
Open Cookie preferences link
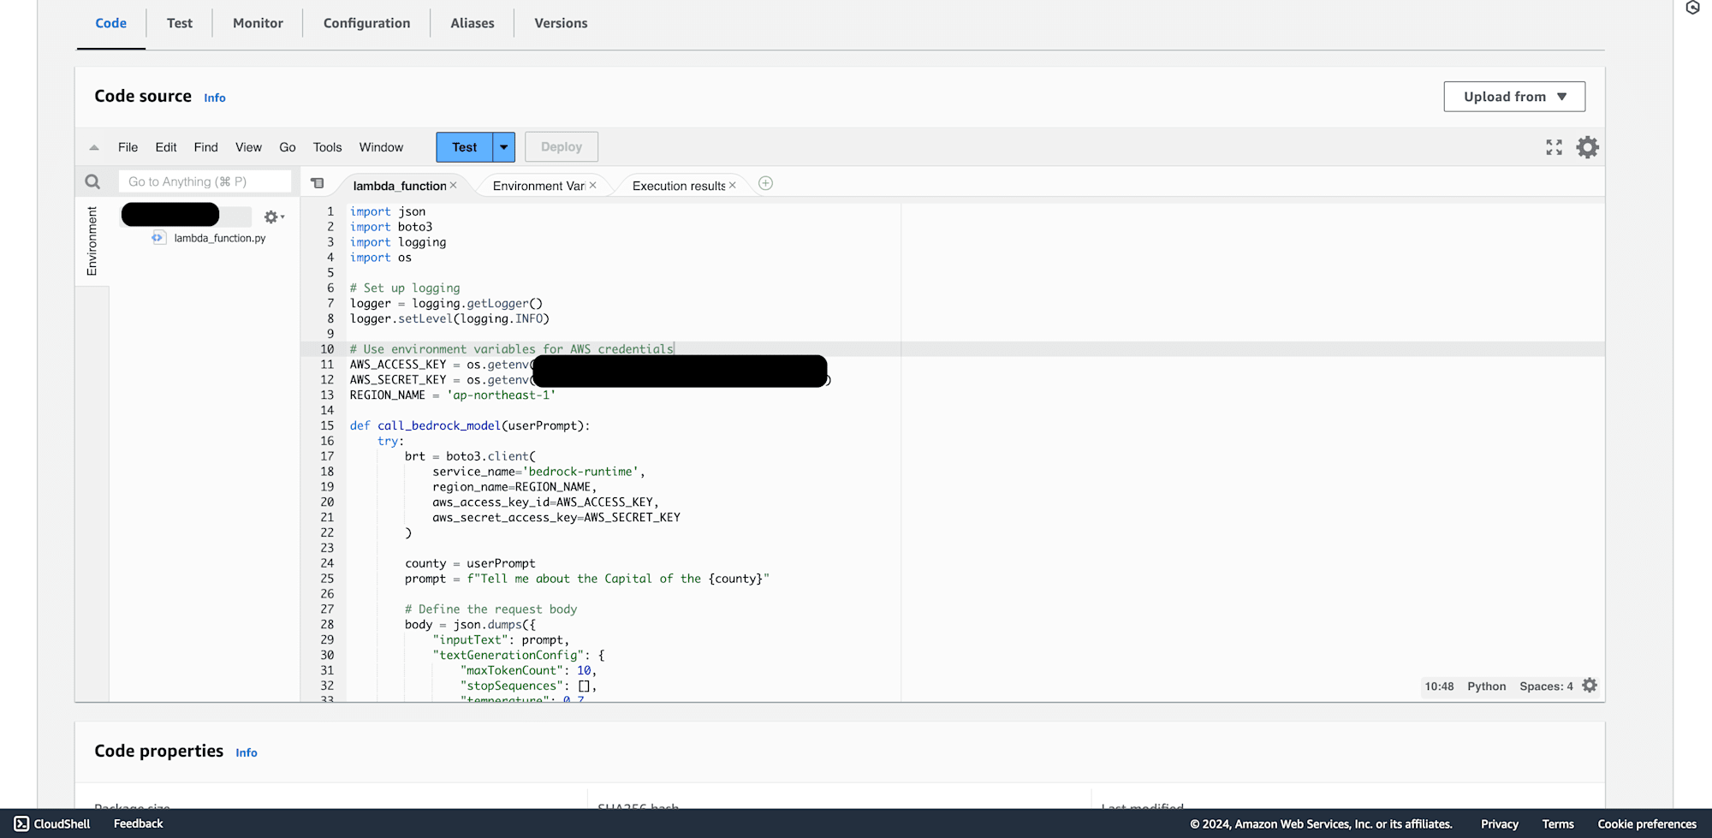pos(1647,824)
